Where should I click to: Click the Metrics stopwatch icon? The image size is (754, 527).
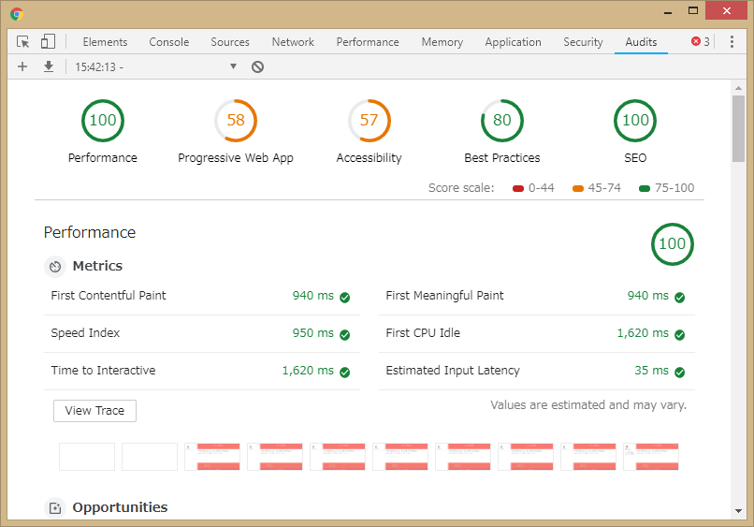click(x=55, y=267)
